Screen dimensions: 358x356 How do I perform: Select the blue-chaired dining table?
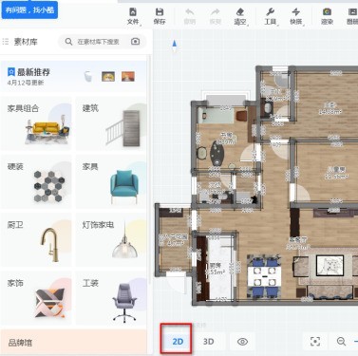point(265,277)
